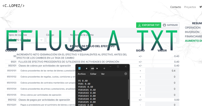The width and height of the screenshot is (202, 106).
Task: Select row Clases de cobros por actividades
Action: [92, 66]
